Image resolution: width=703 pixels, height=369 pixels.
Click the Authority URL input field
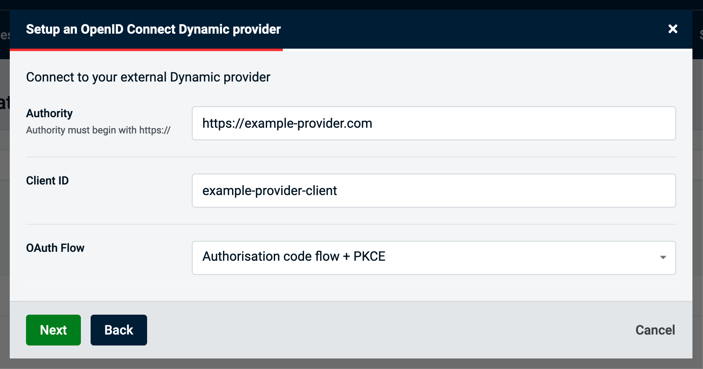click(434, 123)
